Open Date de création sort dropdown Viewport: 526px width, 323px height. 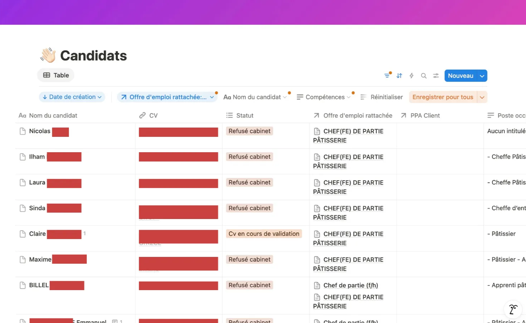72,97
